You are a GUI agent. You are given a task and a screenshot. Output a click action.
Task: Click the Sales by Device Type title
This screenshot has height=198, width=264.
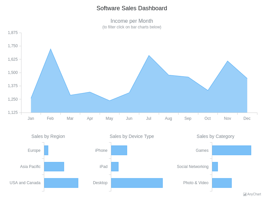[132, 136]
